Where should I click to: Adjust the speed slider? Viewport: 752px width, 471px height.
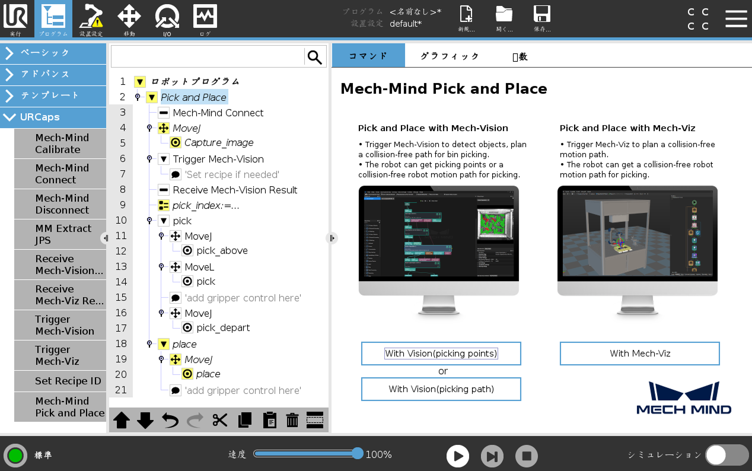pyautogui.click(x=358, y=454)
